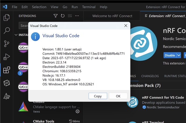
Task: Open the View menu
Action: tap(54, 7)
